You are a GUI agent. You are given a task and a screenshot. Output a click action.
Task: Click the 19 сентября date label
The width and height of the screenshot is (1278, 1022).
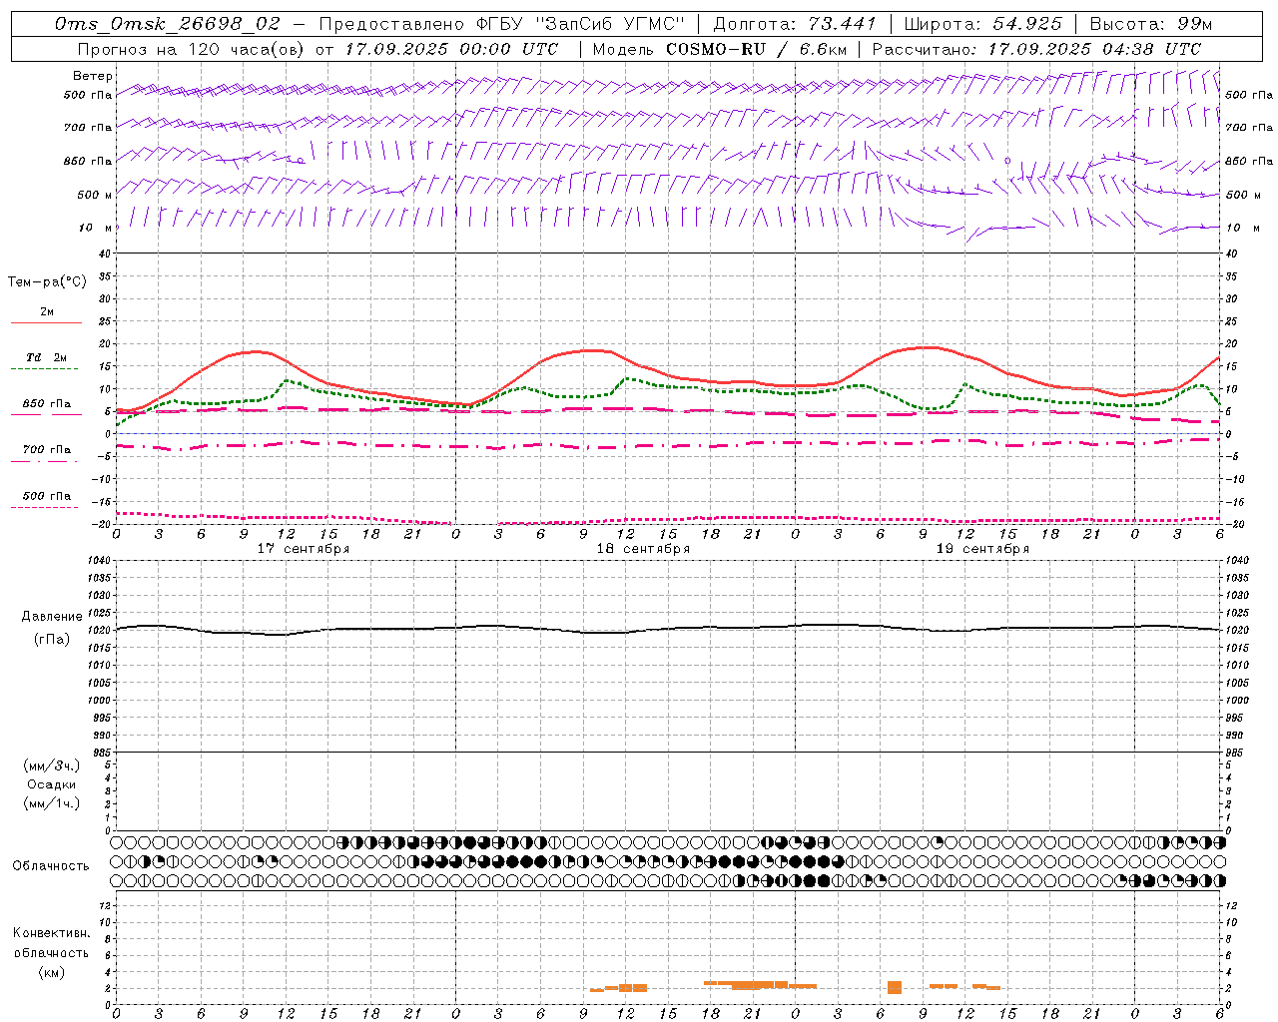981,549
